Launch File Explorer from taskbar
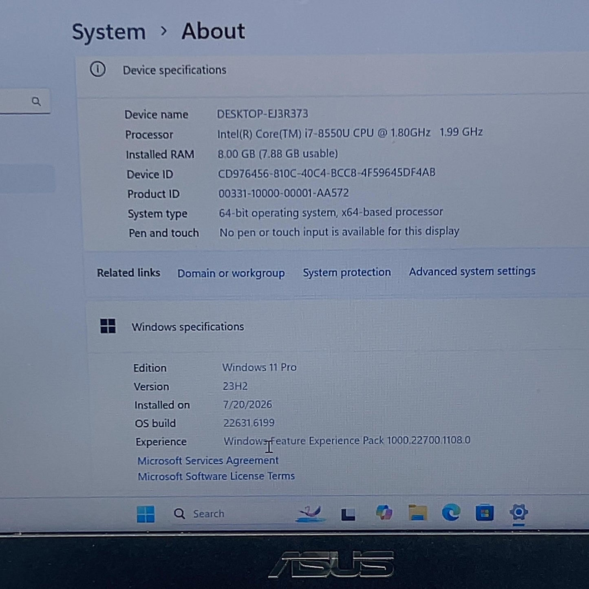Image resolution: width=589 pixels, height=589 pixels. click(x=418, y=512)
